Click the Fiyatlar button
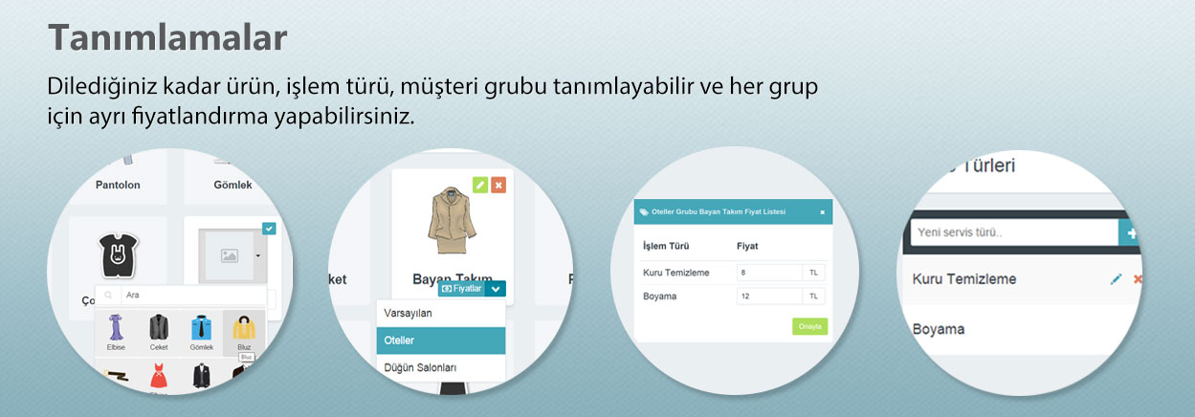The image size is (1195, 417). 462,287
